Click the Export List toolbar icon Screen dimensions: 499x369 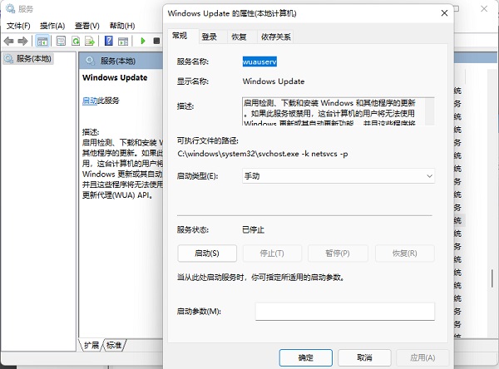pos(90,41)
